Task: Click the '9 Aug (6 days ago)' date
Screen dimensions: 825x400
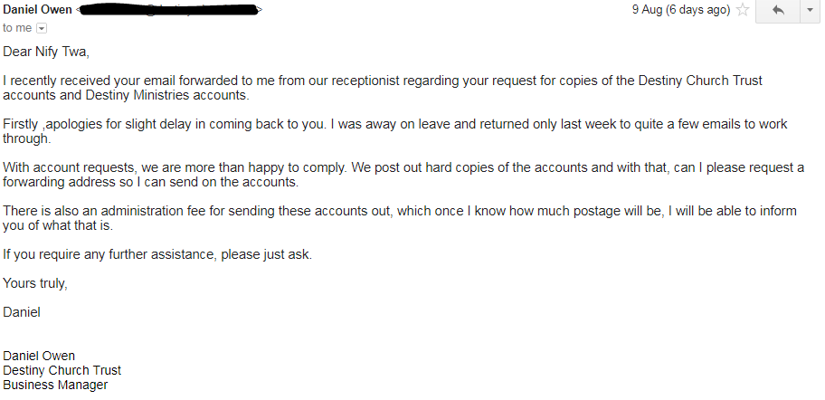Action: tap(681, 9)
